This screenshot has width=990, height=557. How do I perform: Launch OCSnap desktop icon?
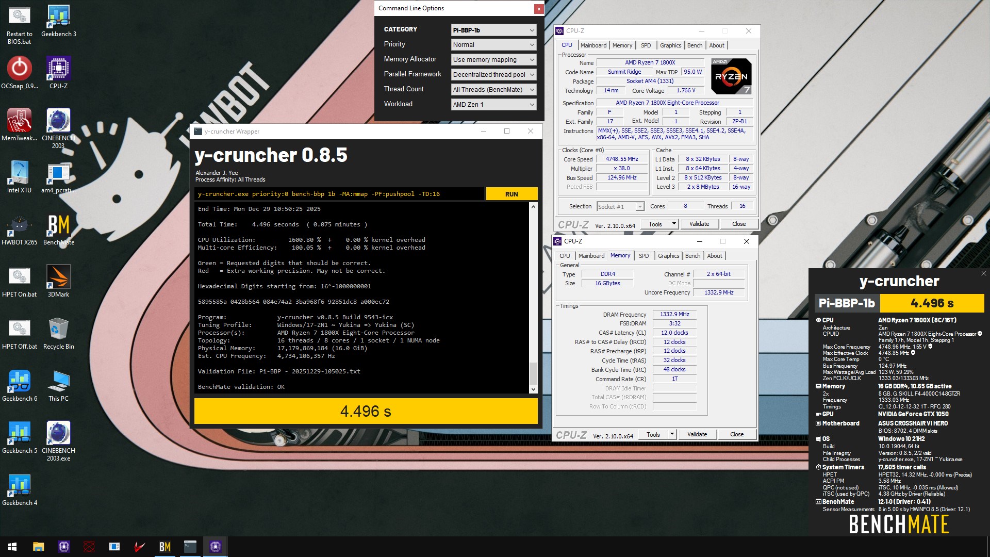click(19, 72)
